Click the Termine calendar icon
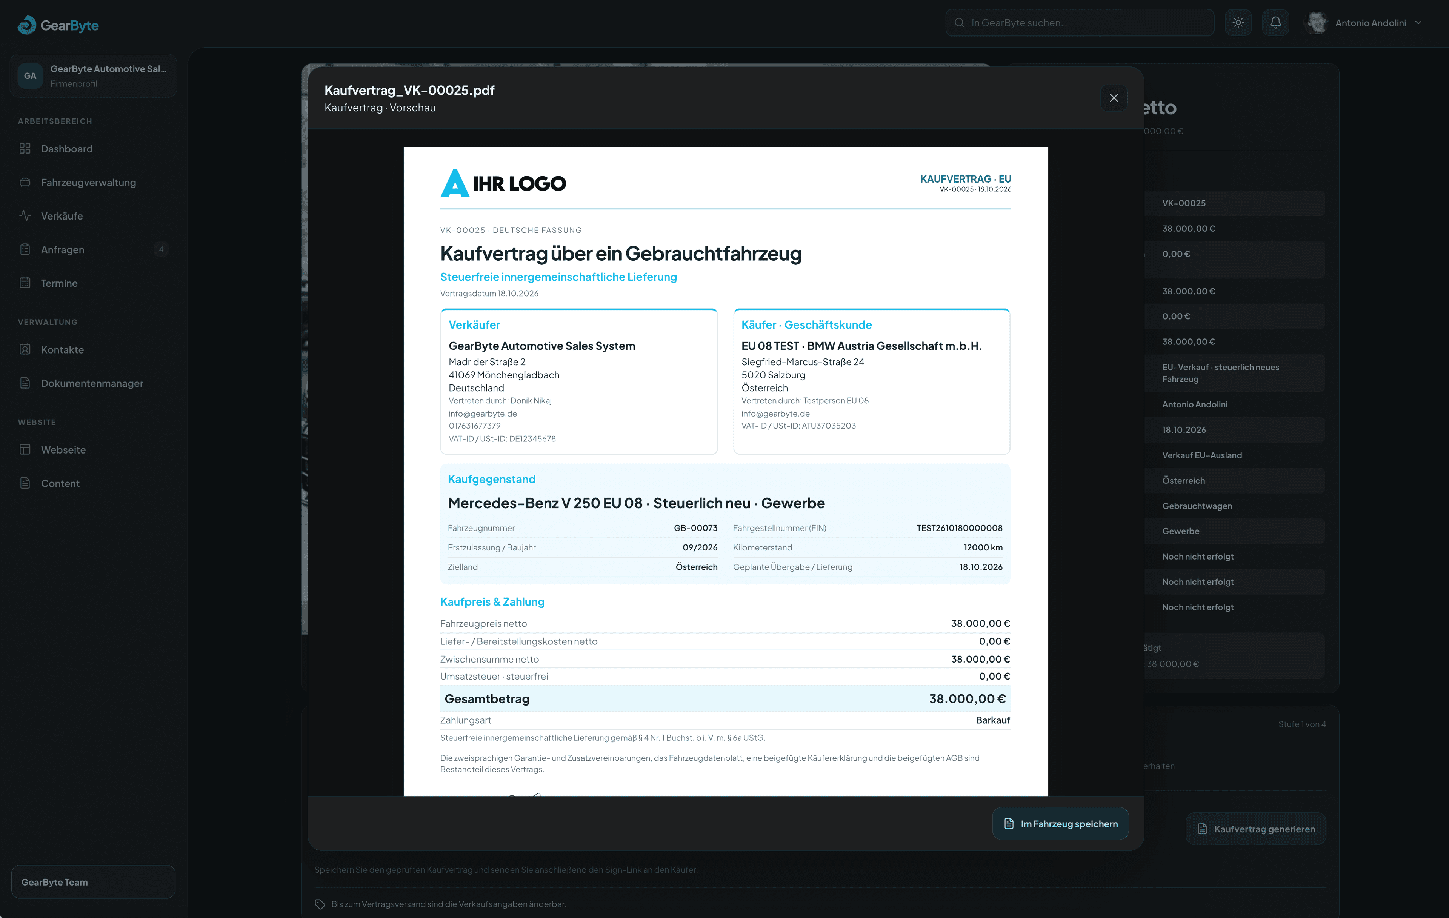The height and width of the screenshot is (918, 1449). 25,283
